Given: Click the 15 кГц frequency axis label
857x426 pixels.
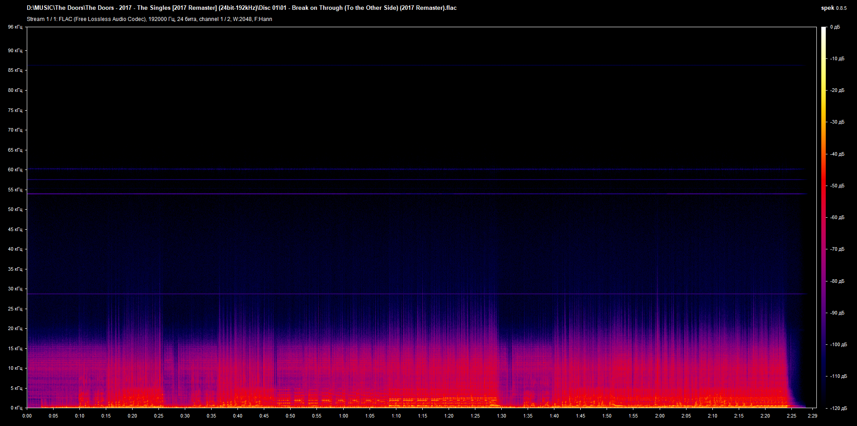Looking at the screenshot, I should (x=15, y=348).
